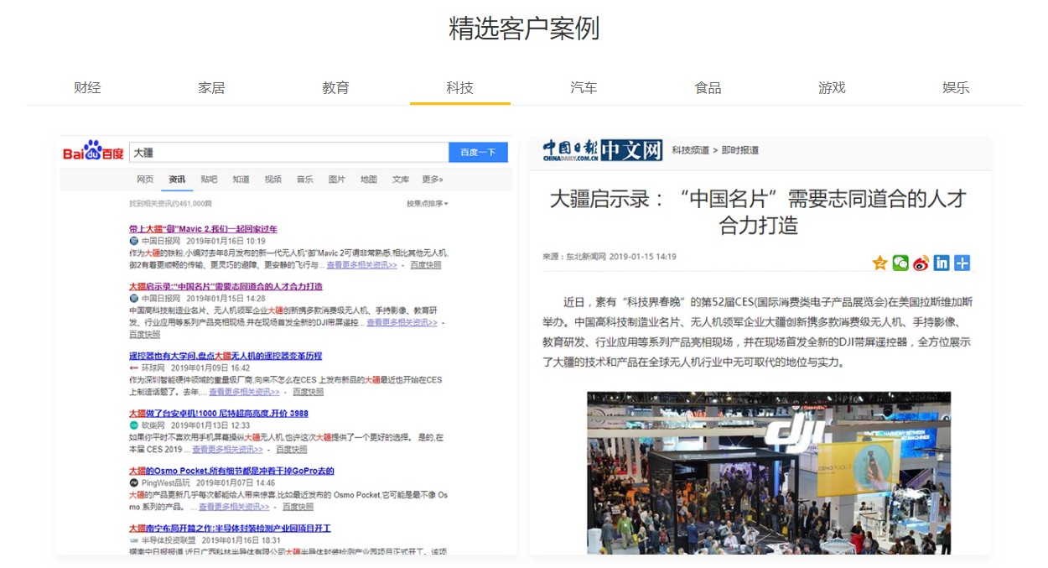Select Baidu 知道 search tab
The height and width of the screenshot is (568, 1048).
tap(241, 180)
